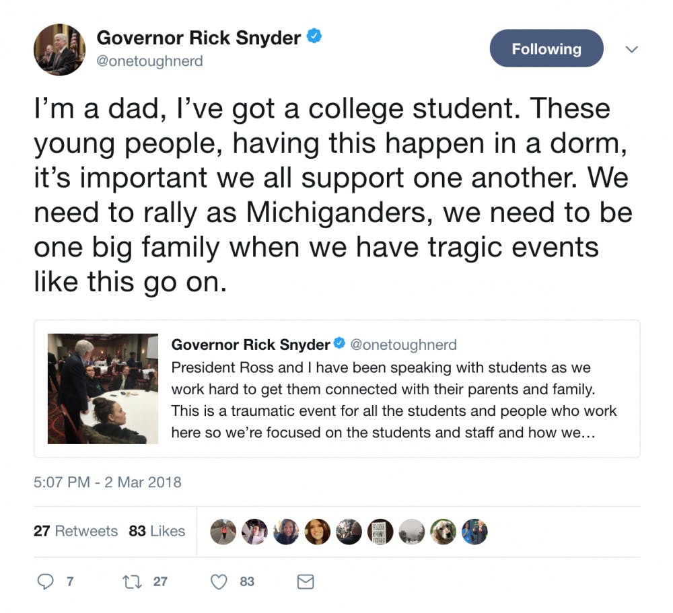This screenshot has width=673, height=613.
Task: View the 83 Likes list
Action: coord(157,531)
